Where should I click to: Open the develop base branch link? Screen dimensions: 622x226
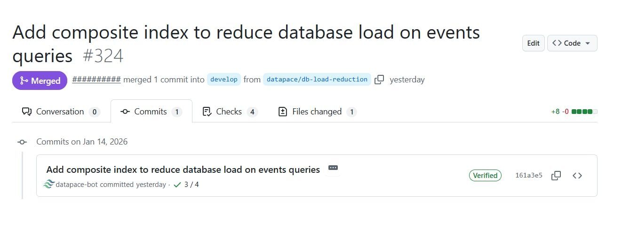[x=224, y=80]
